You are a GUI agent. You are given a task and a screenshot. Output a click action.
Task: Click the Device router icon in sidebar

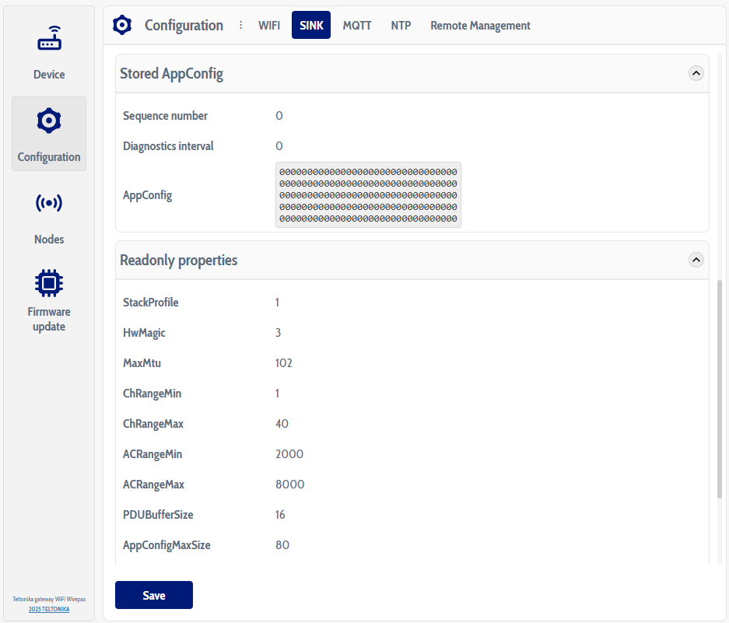(49, 39)
